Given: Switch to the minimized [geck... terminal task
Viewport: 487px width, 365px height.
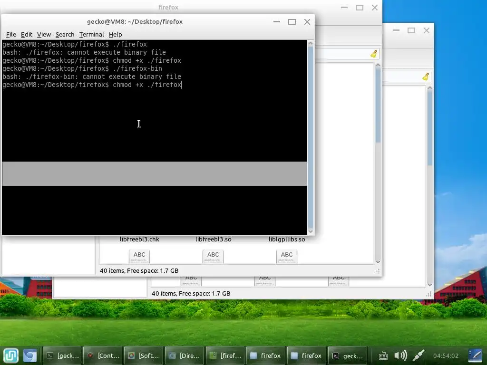Looking at the screenshot, I should coord(62,355).
